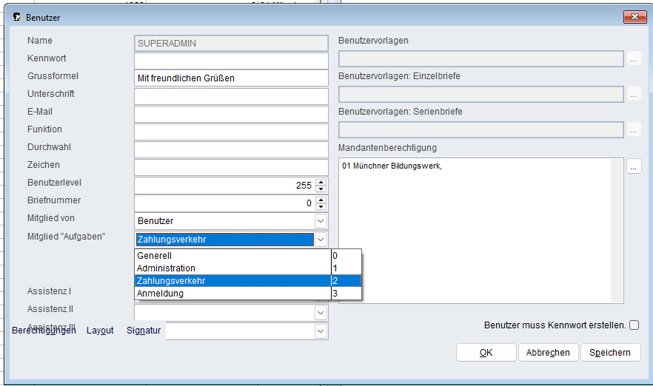Increase Benutzerlevel with up arrow
653x386 pixels.
pyautogui.click(x=321, y=183)
